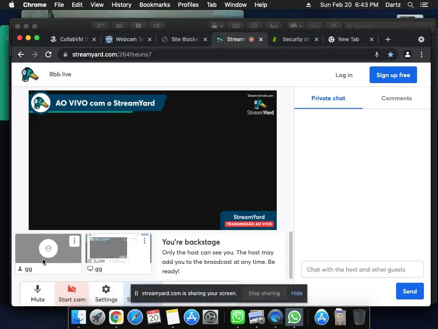Open Finder from the Dock

tap(79, 317)
